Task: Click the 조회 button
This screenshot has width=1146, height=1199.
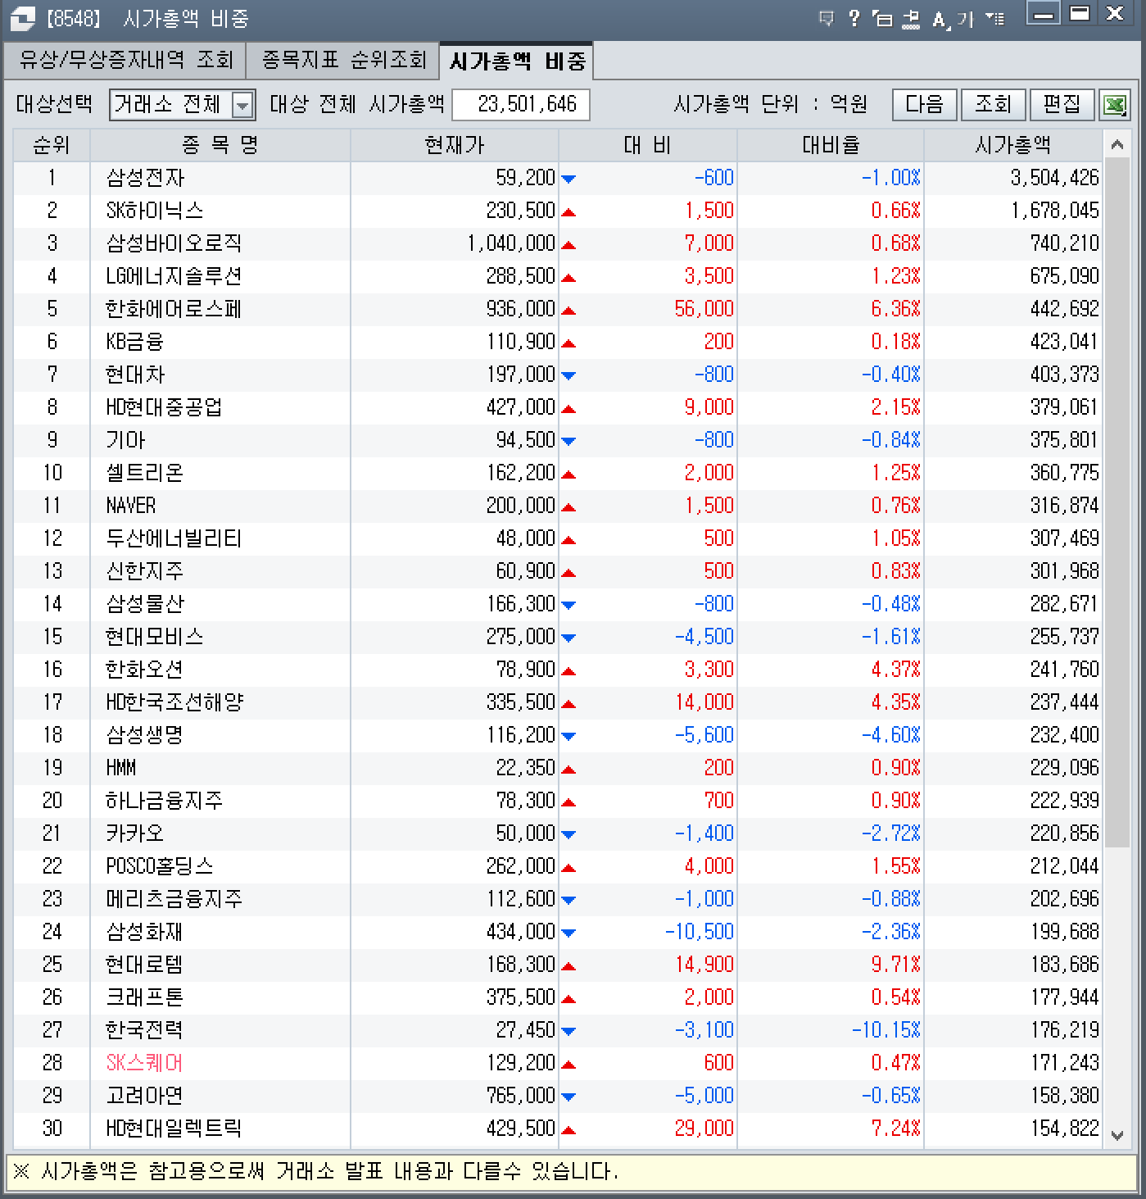Action: [993, 104]
